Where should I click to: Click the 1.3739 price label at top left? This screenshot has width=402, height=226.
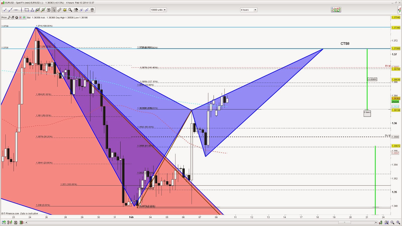pos(5,26)
